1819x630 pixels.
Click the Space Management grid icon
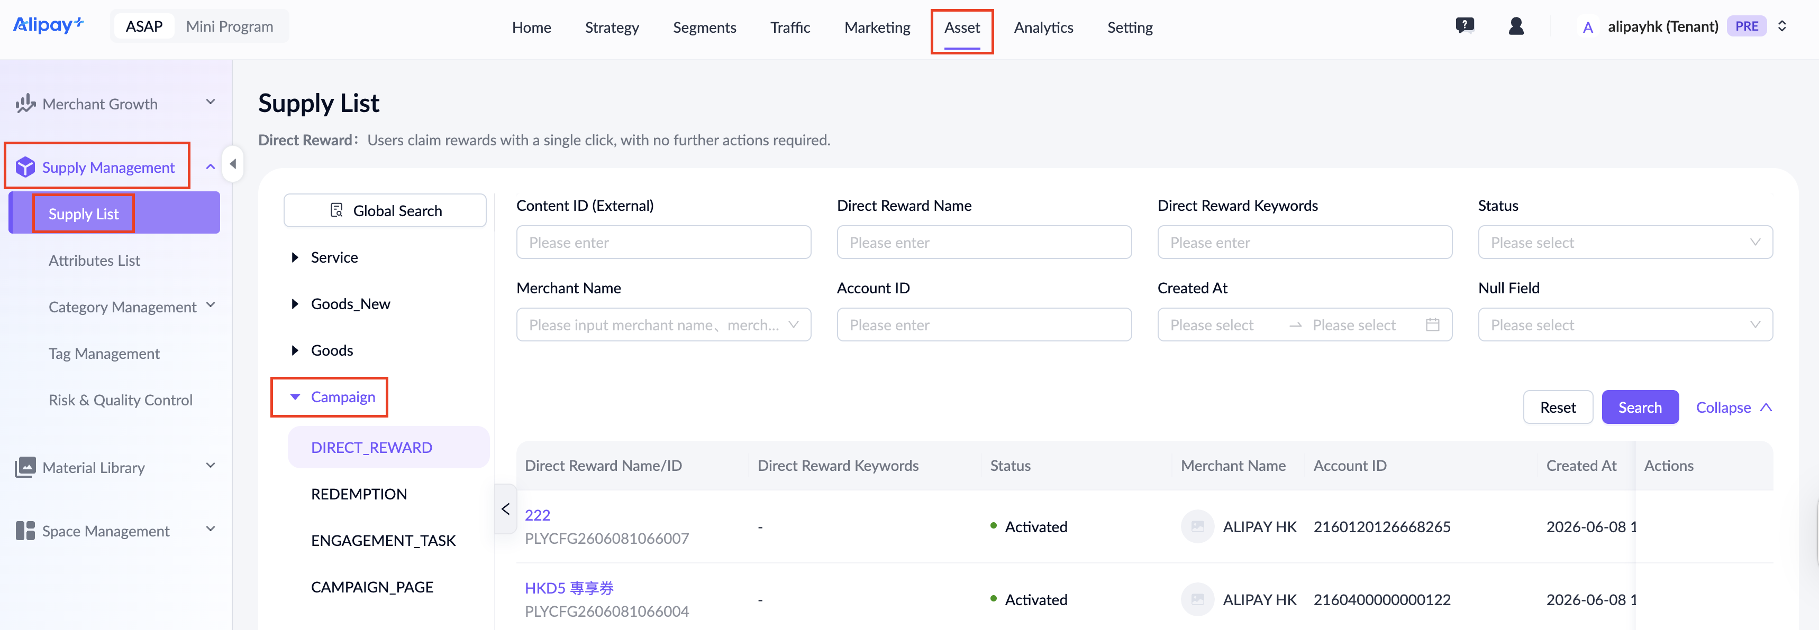click(x=25, y=531)
